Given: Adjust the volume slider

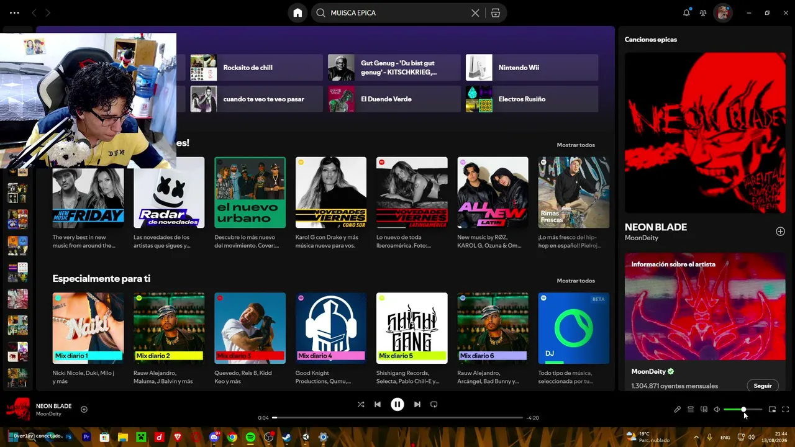Looking at the screenshot, I should tap(743, 410).
